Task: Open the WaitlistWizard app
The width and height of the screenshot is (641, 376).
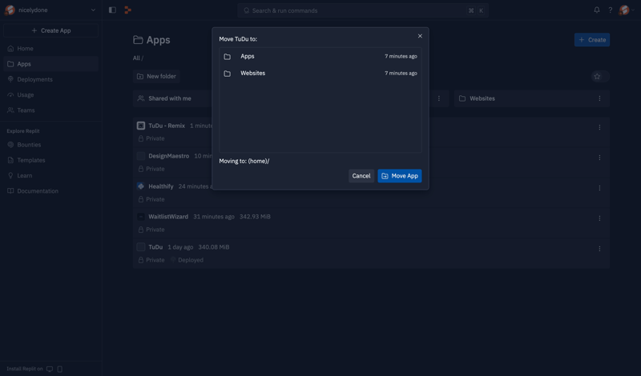Action: pos(168,217)
